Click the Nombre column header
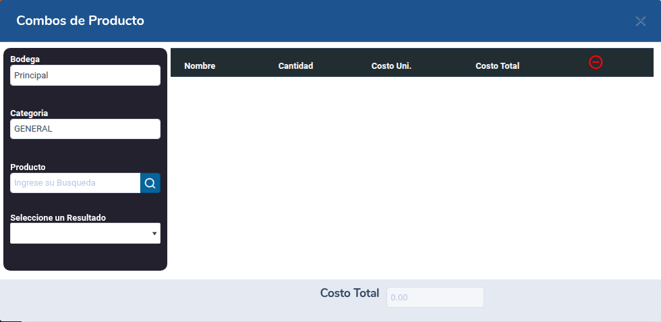The image size is (661, 322). (200, 66)
